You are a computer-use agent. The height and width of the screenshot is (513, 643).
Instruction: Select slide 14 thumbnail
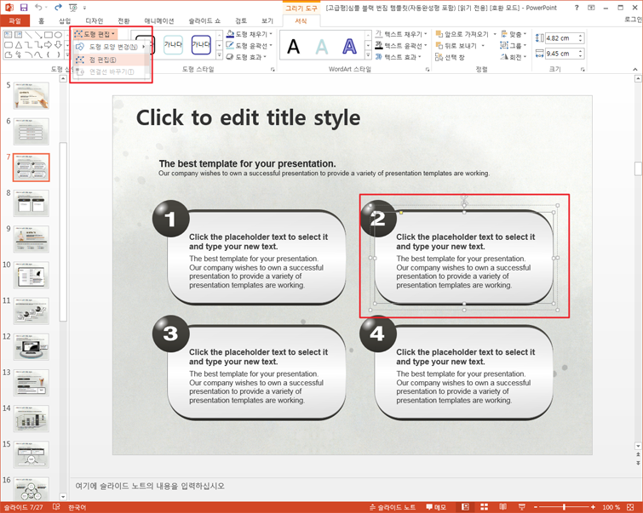pos(32,419)
